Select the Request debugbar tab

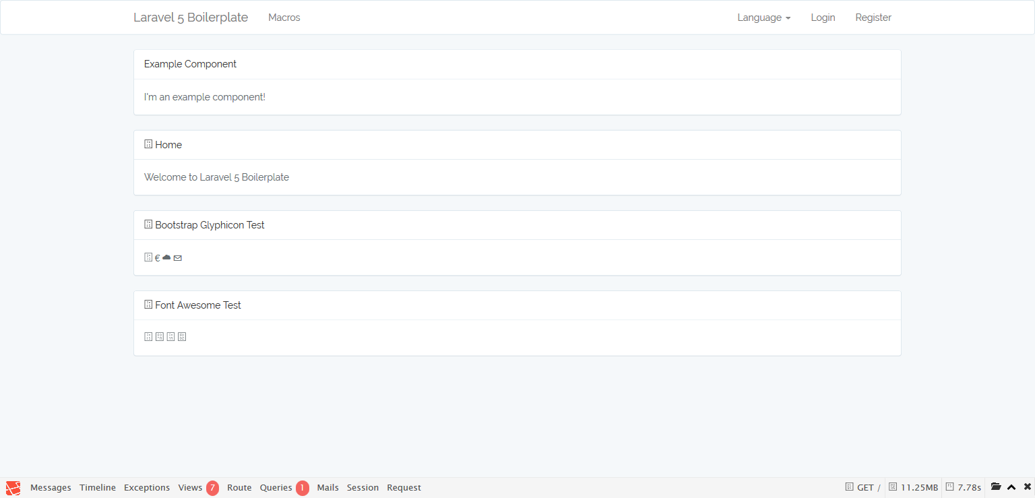(x=404, y=488)
